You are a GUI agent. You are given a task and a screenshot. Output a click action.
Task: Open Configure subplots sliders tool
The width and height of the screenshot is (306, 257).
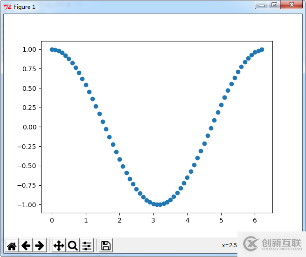click(x=87, y=245)
